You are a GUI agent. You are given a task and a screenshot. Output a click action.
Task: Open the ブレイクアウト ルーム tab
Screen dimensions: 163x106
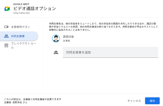point(19,45)
